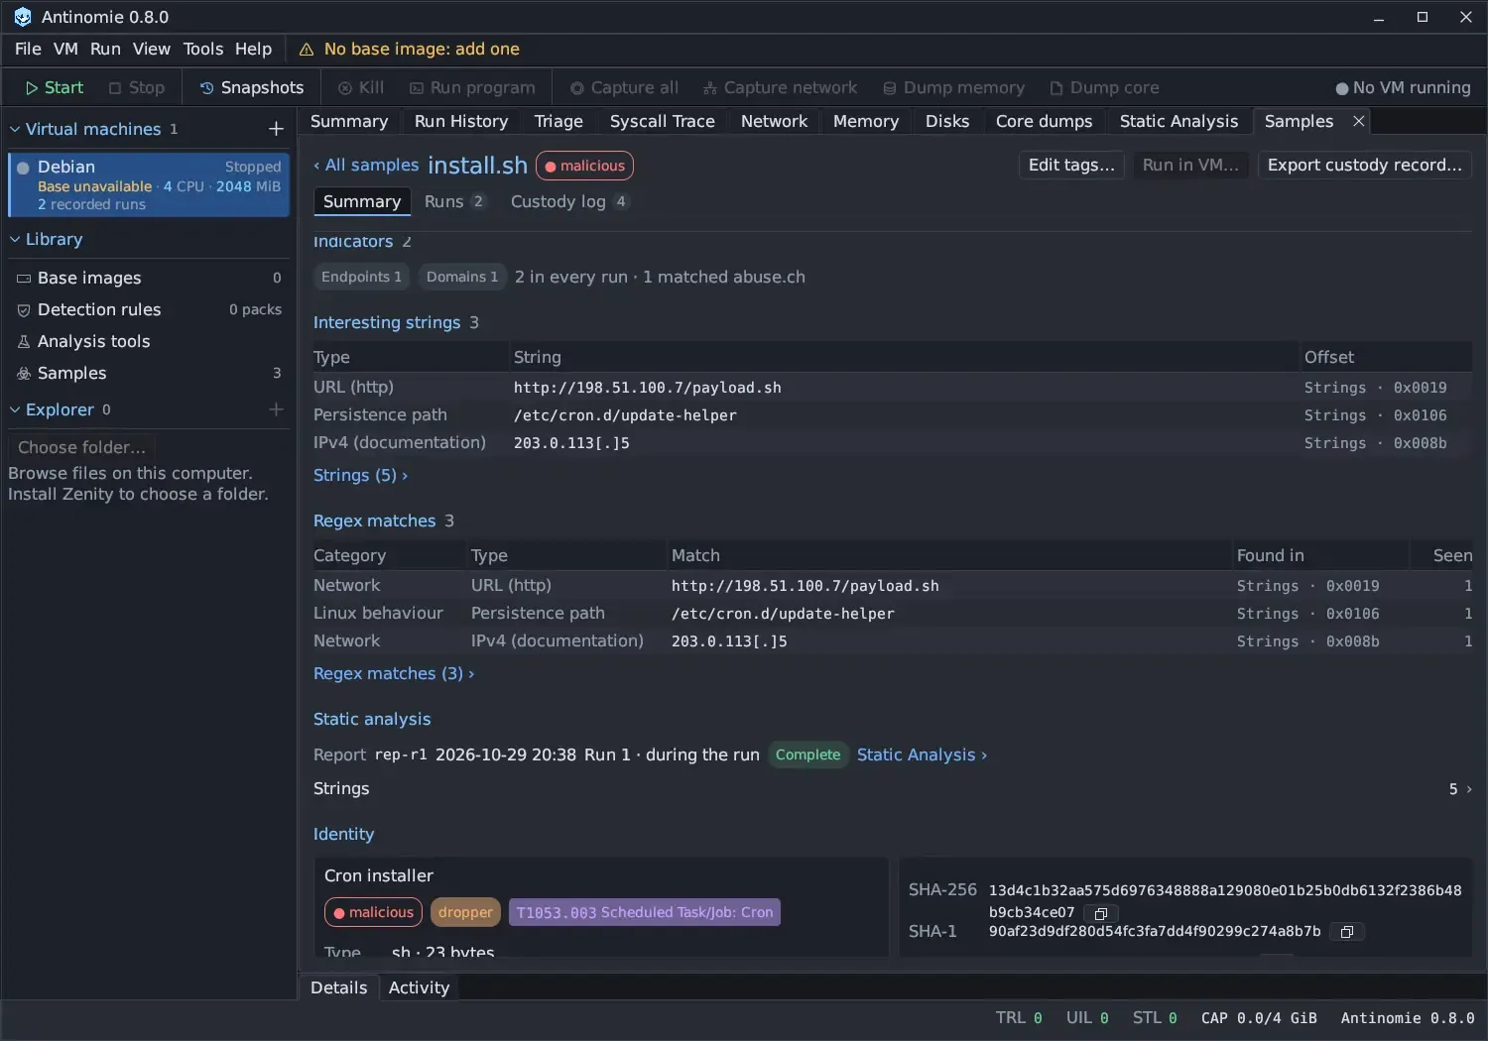This screenshot has height=1041, width=1488.
Task: Copy the SHA-1 hash with copy icon
Action: [x=1347, y=932]
